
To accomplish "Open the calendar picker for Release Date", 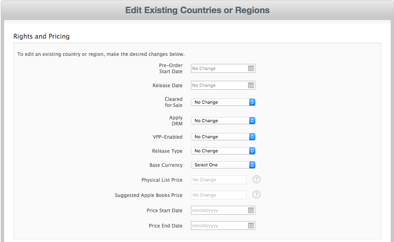I will [x=251, y=85].
